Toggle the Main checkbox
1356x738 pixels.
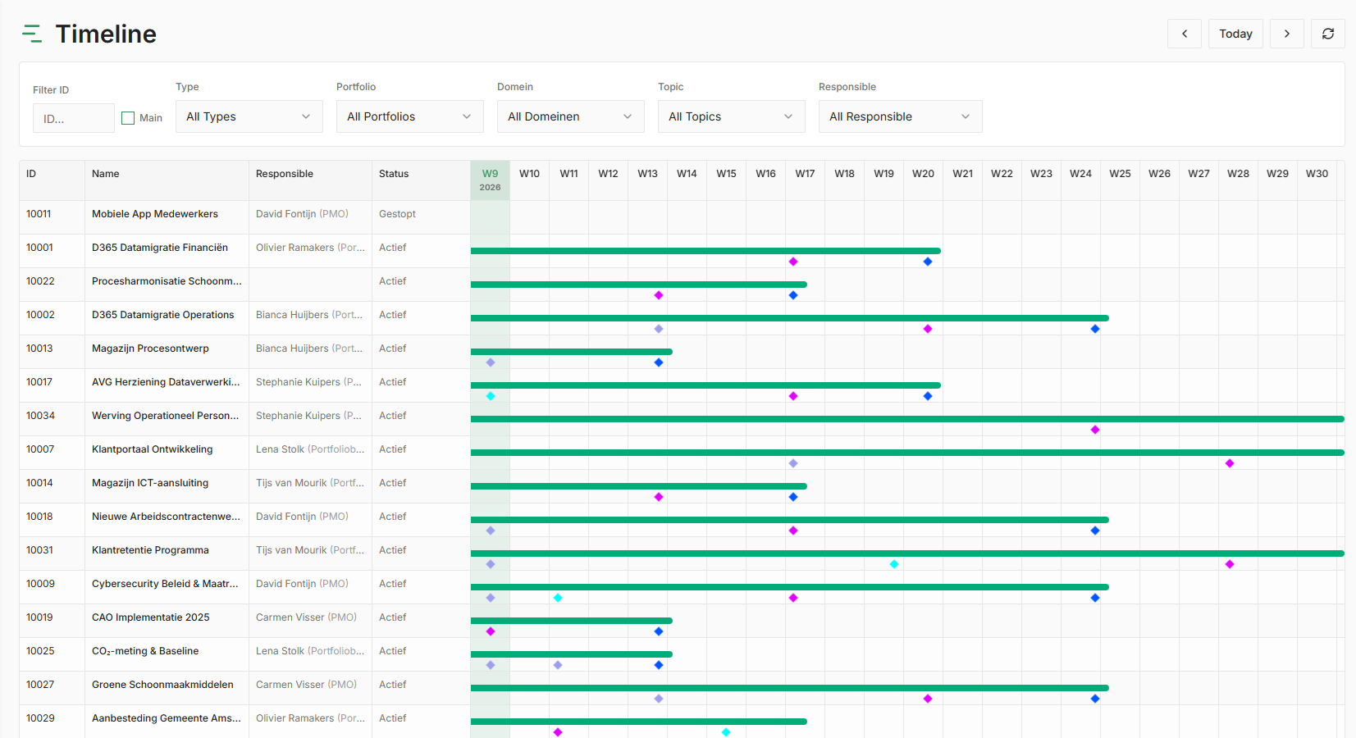click(128, 118)
